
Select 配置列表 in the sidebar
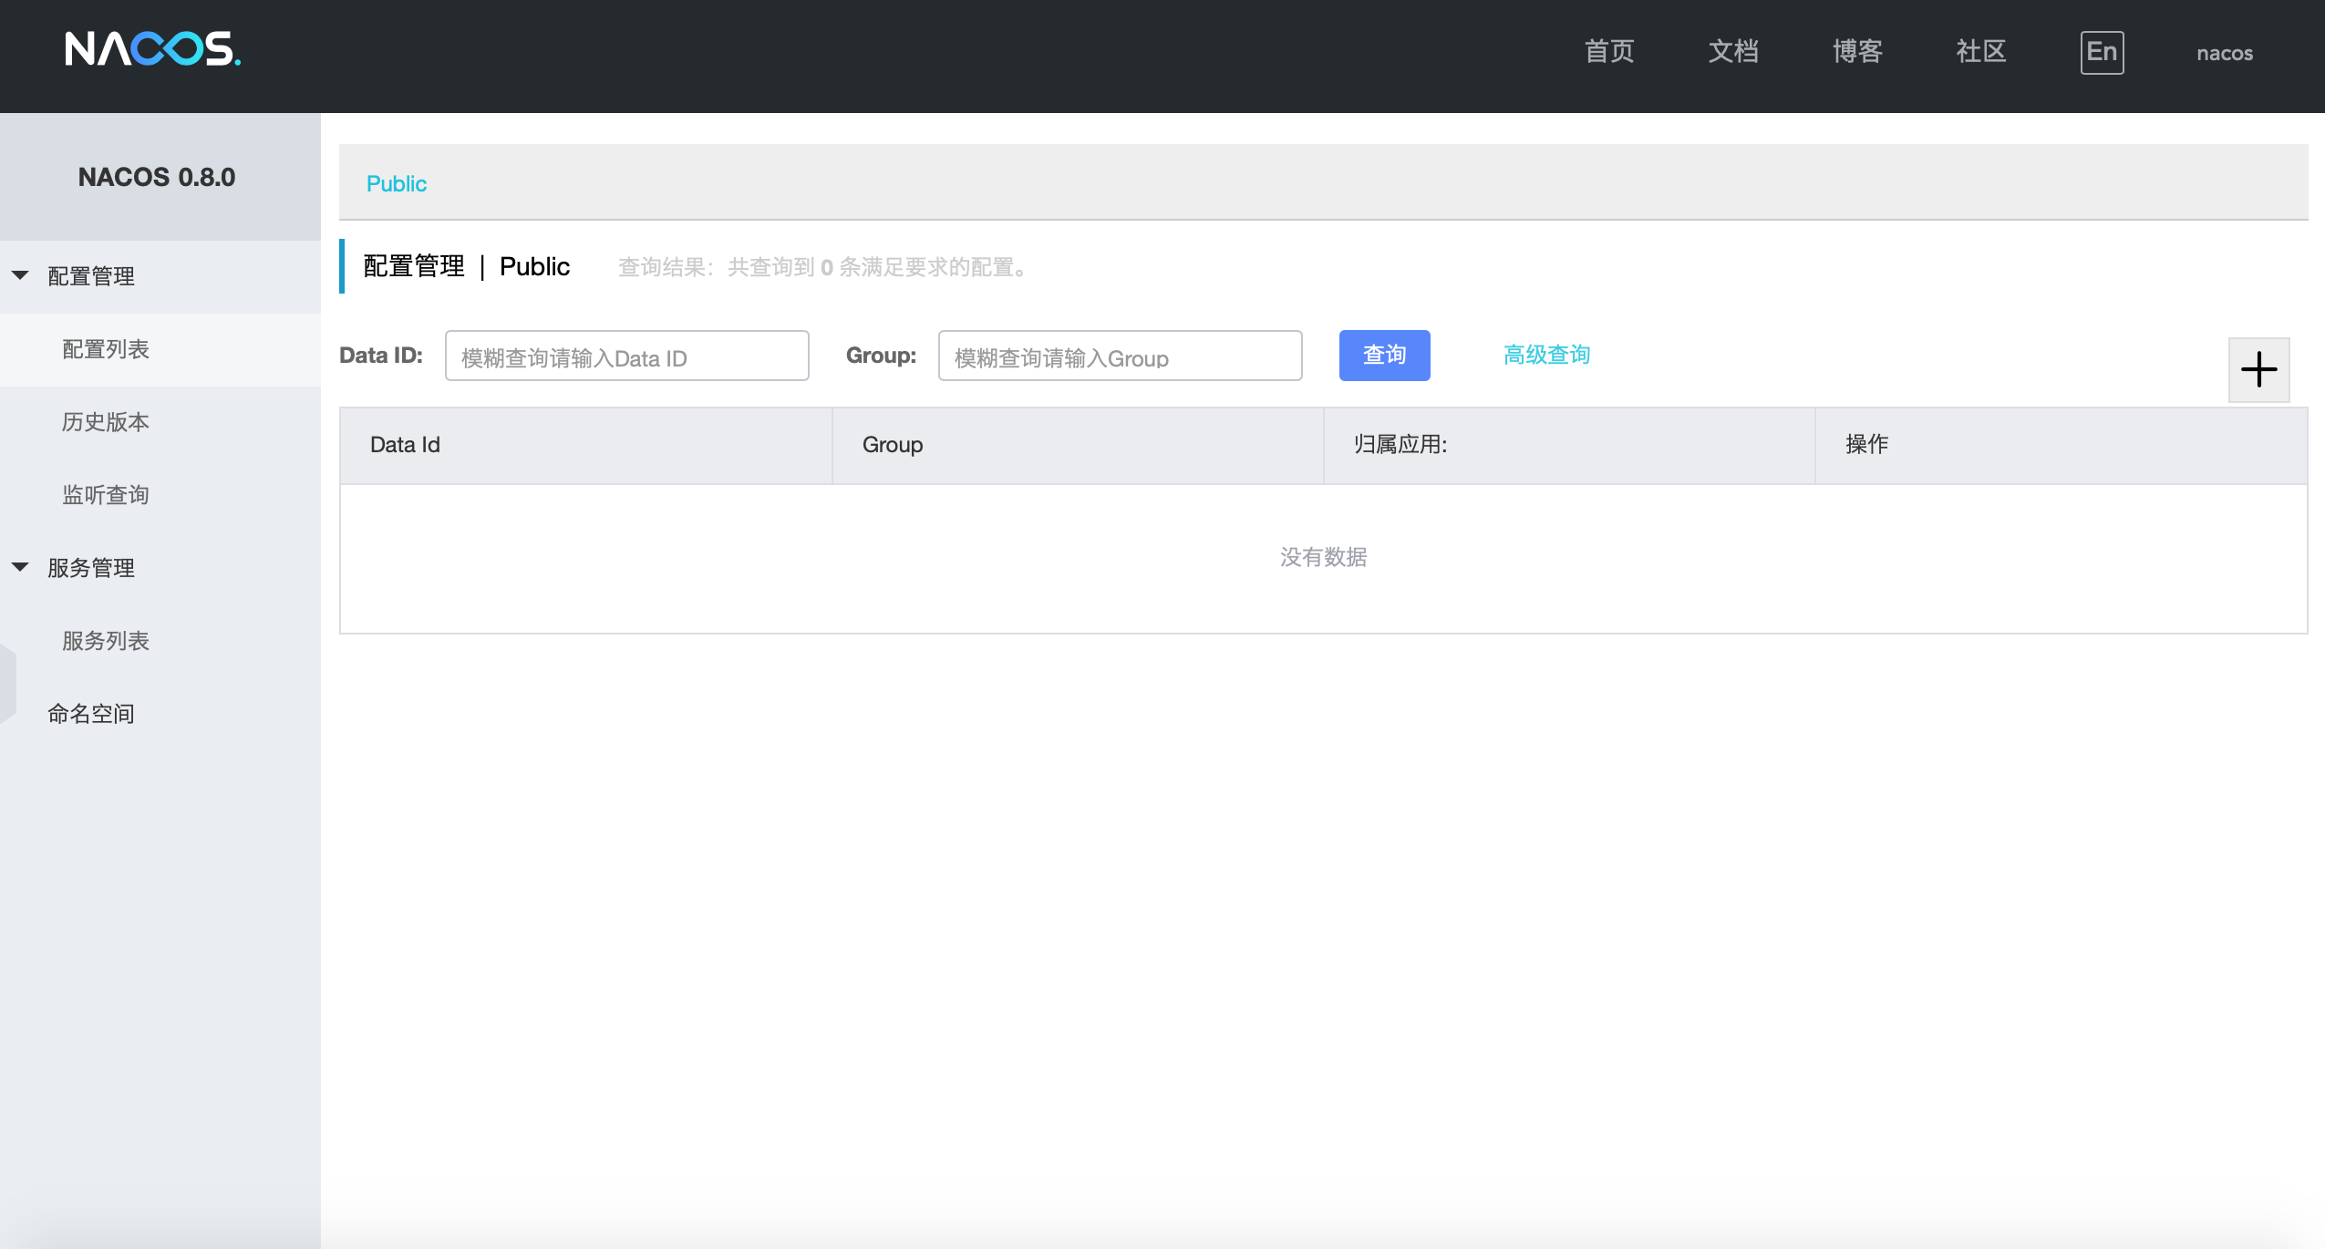click(x=105, y=349)
